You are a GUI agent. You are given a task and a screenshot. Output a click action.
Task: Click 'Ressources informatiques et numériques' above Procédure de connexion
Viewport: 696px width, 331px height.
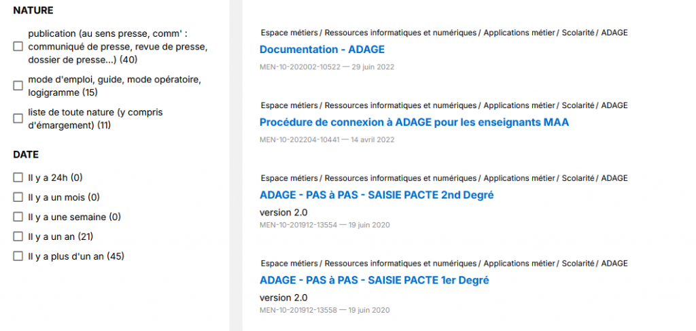tap(400, 105)
